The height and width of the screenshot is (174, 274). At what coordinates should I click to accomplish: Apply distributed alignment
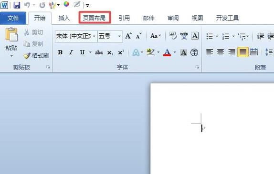(x=254, y=52)
